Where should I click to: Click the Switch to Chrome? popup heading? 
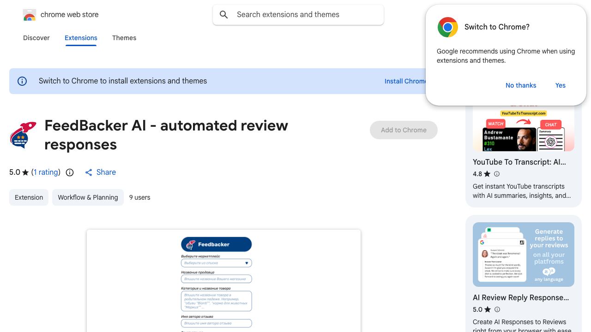(497, 27)
